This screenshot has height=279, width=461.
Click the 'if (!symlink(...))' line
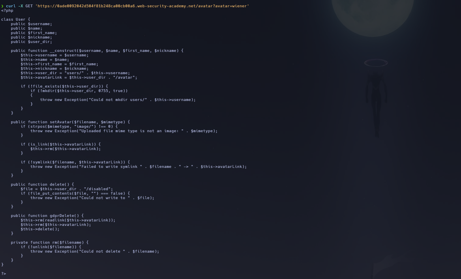click(75, 162)
